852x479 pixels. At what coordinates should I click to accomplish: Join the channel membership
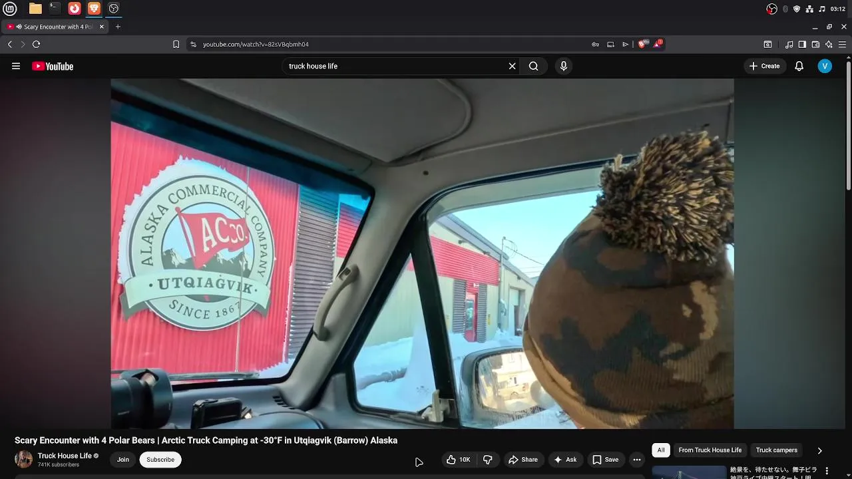point(123,460)
